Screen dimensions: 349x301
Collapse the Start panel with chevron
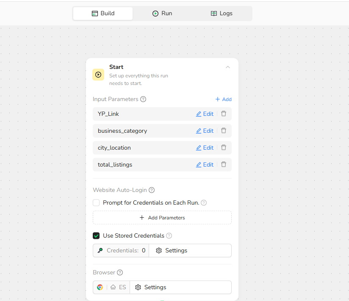(228, 67)
